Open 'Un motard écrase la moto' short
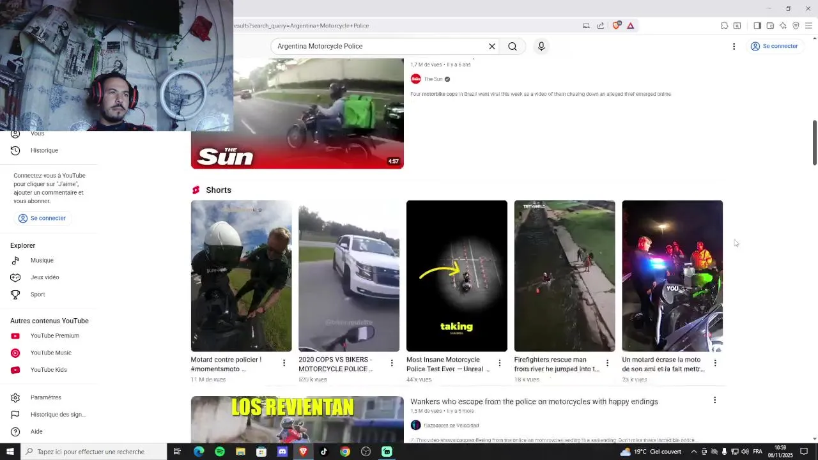Image resolution: width=818 pixels, height=460 pixels. tap(672, 276)
